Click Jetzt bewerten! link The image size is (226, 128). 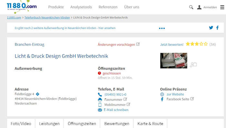(x=172, y=45)
